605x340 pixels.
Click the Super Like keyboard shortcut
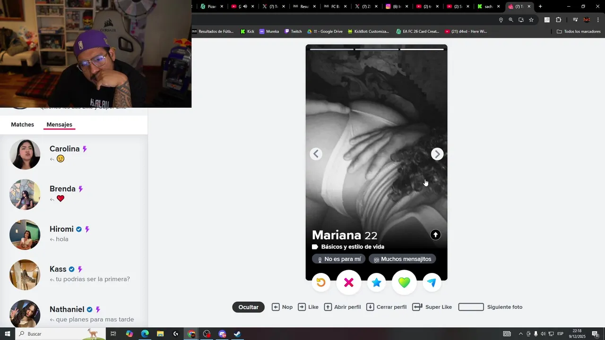coord(432,307)
